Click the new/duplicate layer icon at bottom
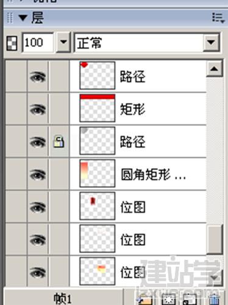Viewport: 228px width, 305px height. pos(145,300)
